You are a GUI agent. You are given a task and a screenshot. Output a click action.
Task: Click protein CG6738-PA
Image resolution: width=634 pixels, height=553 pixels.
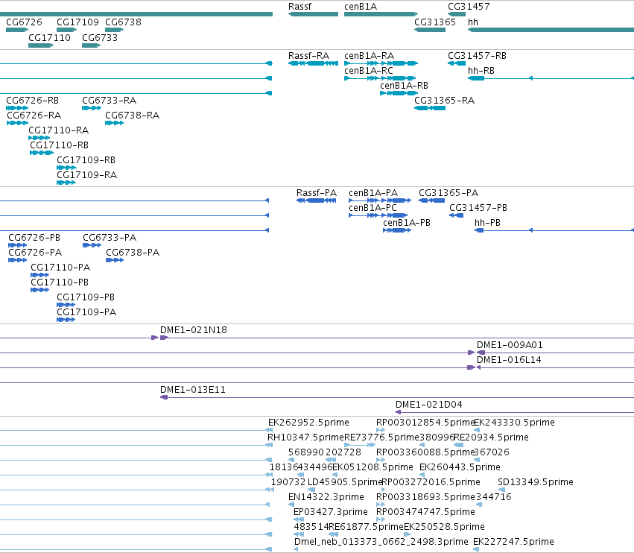pos(115,260)
